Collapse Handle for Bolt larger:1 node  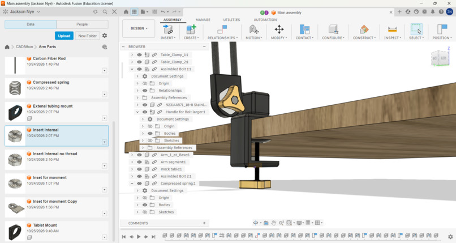pos(137,112)
